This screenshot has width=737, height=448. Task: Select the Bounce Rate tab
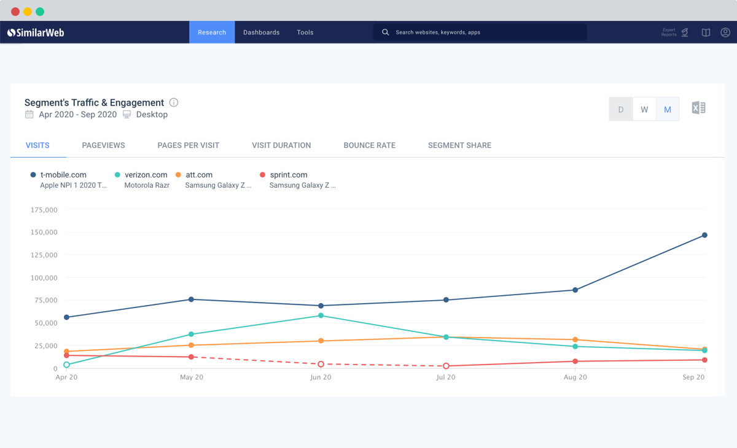369,145
